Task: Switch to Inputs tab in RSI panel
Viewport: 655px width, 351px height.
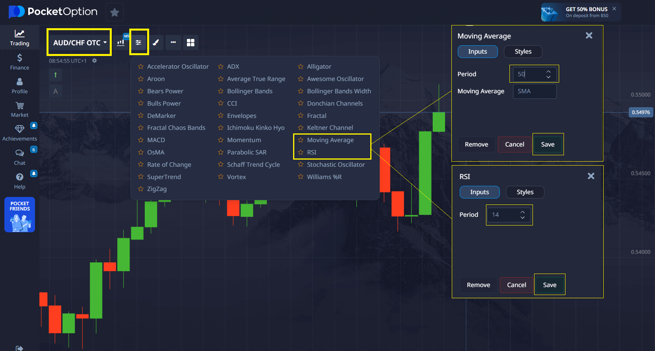Action: click(x=480, y=192)
